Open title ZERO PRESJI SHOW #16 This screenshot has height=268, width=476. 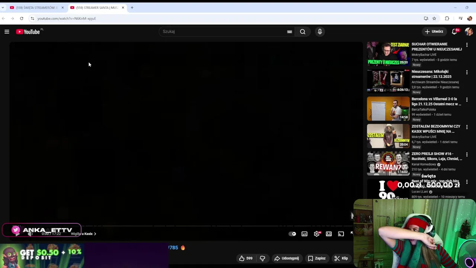click(x=437, y=156)
